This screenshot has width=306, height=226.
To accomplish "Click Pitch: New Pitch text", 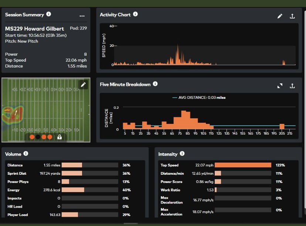I will pyautogui.click(x=21, y=41).
